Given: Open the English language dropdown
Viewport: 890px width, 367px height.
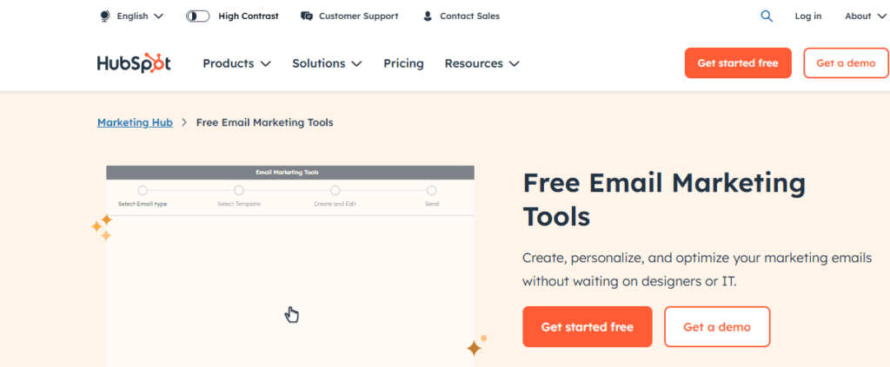Looking at the screenshot, I should point(140,16).
